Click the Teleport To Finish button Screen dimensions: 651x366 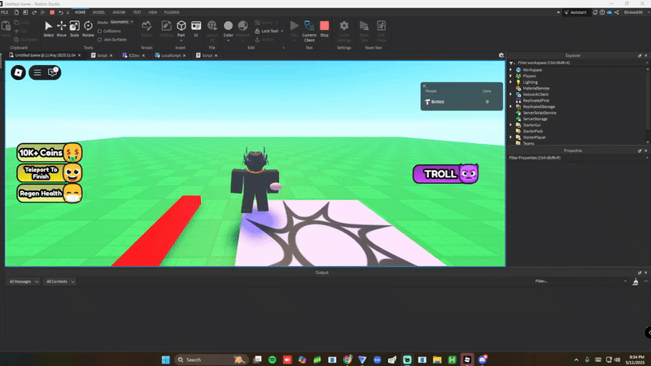50,173
